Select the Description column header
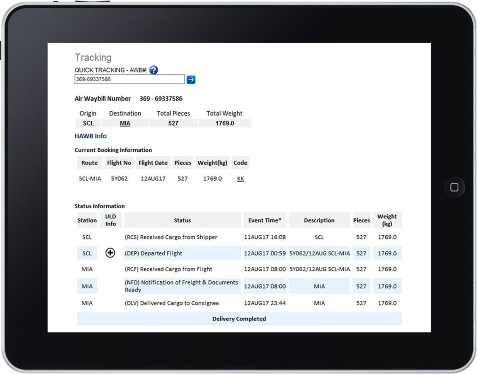 tap(319, 220)
